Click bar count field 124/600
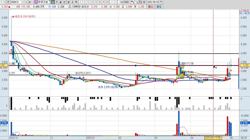Screen dimensions: 250x140 [x=124, y=2]
